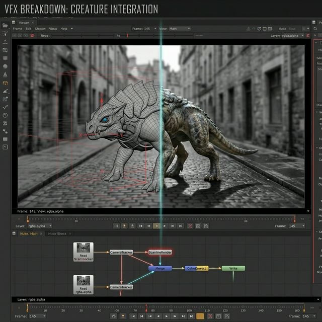Select the paint brush icon in the left toolbar
322x322 pixels.
(x=5, y=91)
